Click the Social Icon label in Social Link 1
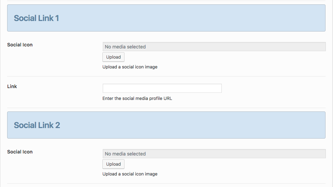Screen dimensions: 333x187 (x=20, y=45)
